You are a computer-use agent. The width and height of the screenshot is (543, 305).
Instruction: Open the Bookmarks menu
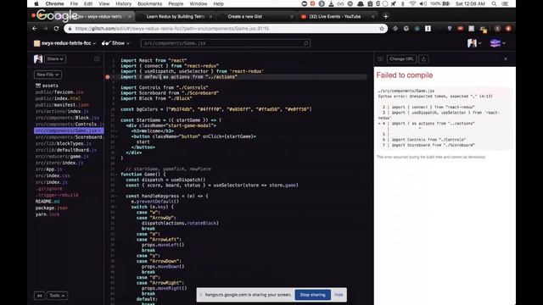point(149,3)
